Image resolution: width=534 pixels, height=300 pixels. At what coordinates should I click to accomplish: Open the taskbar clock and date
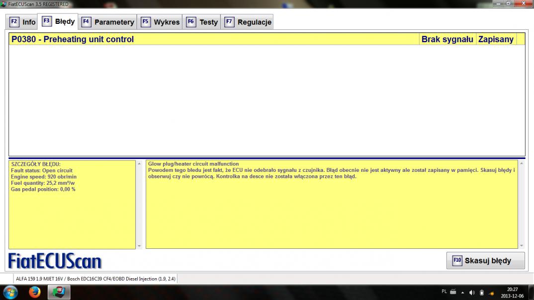[512, 293]
